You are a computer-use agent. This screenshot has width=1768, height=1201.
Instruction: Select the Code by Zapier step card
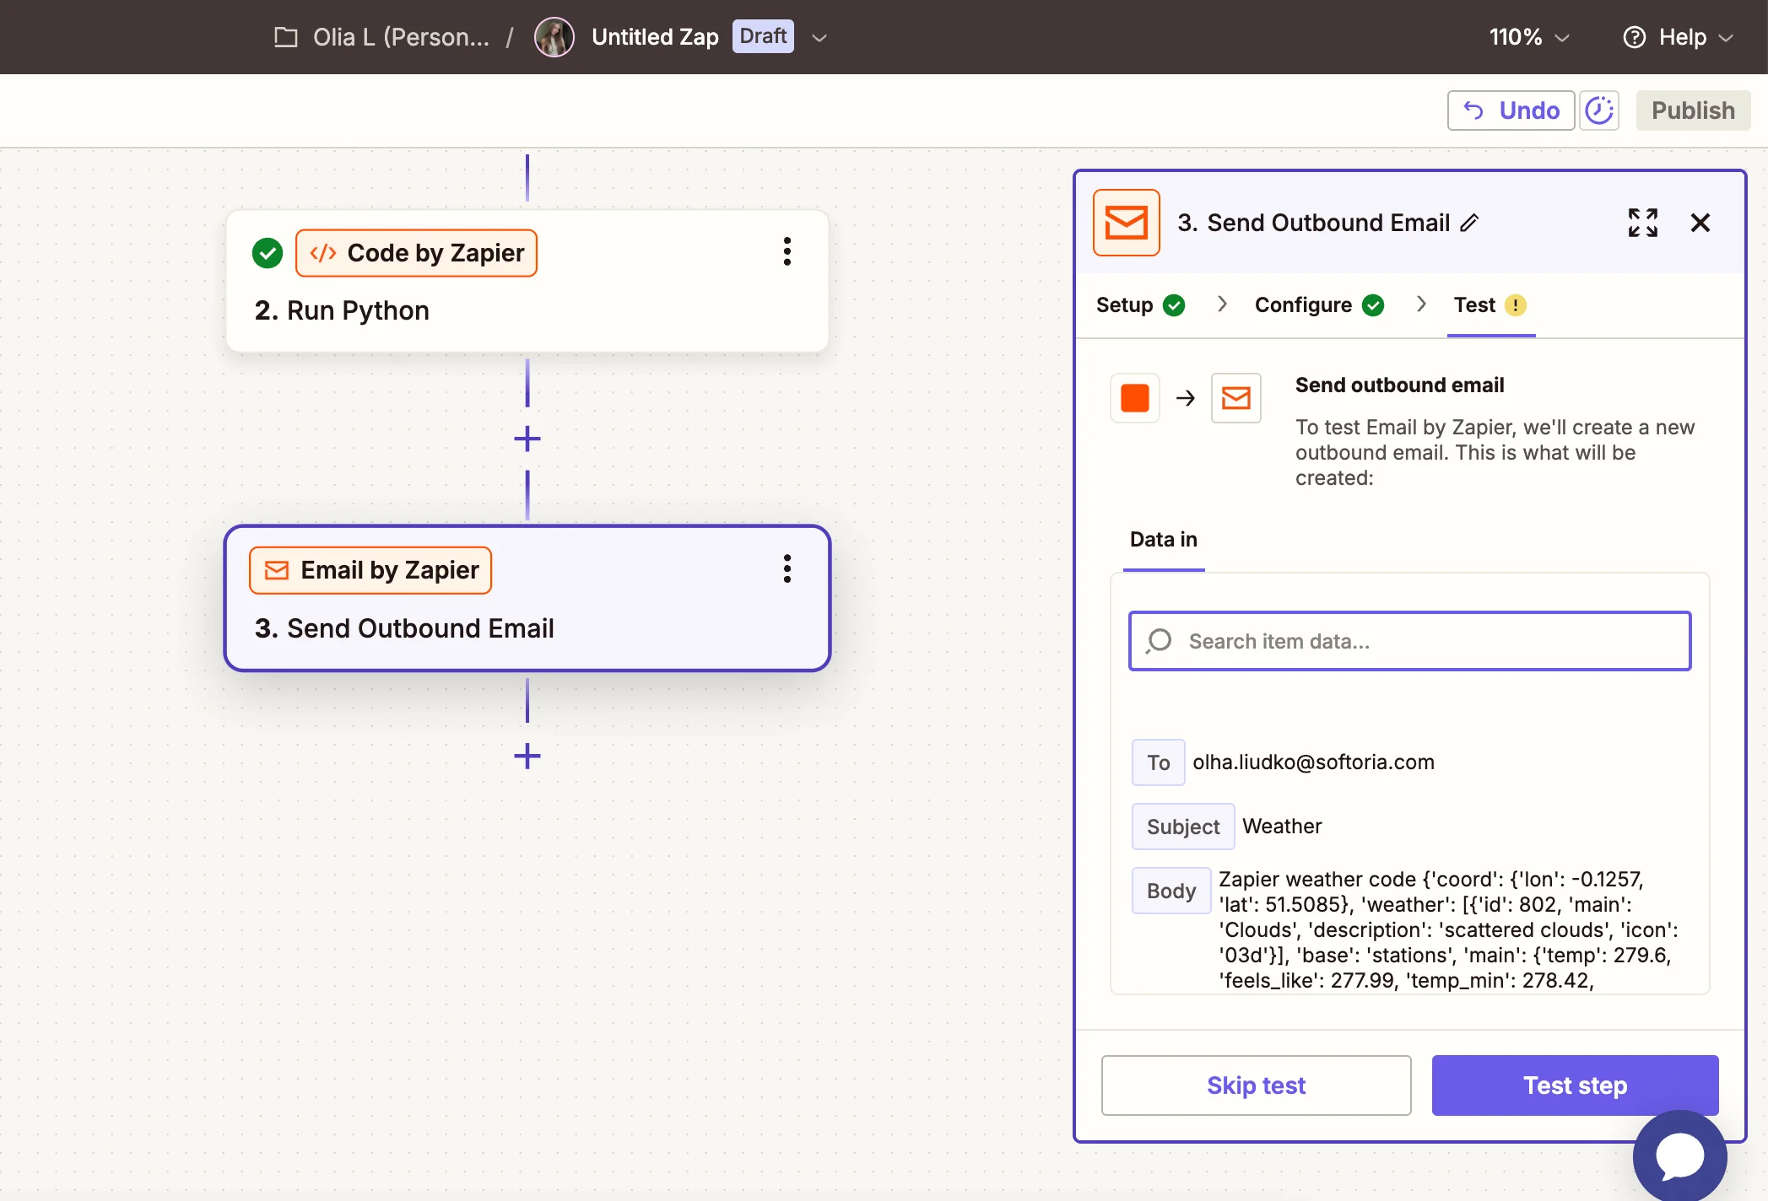pyautogui.click(x=527, y=281)
